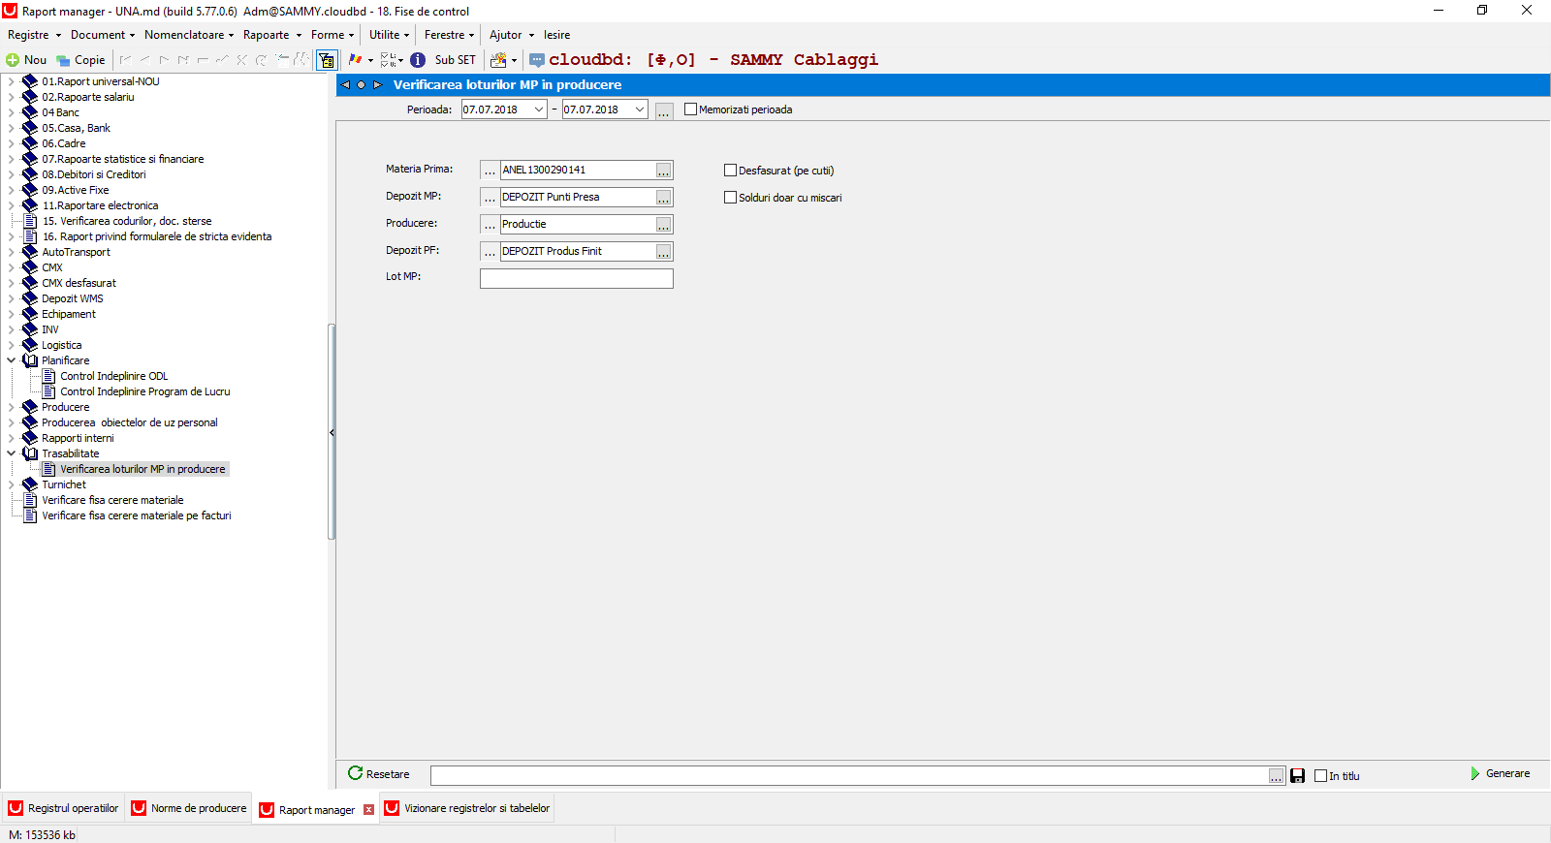
Task: Open the Registre menu
Action: pos(34,35)
